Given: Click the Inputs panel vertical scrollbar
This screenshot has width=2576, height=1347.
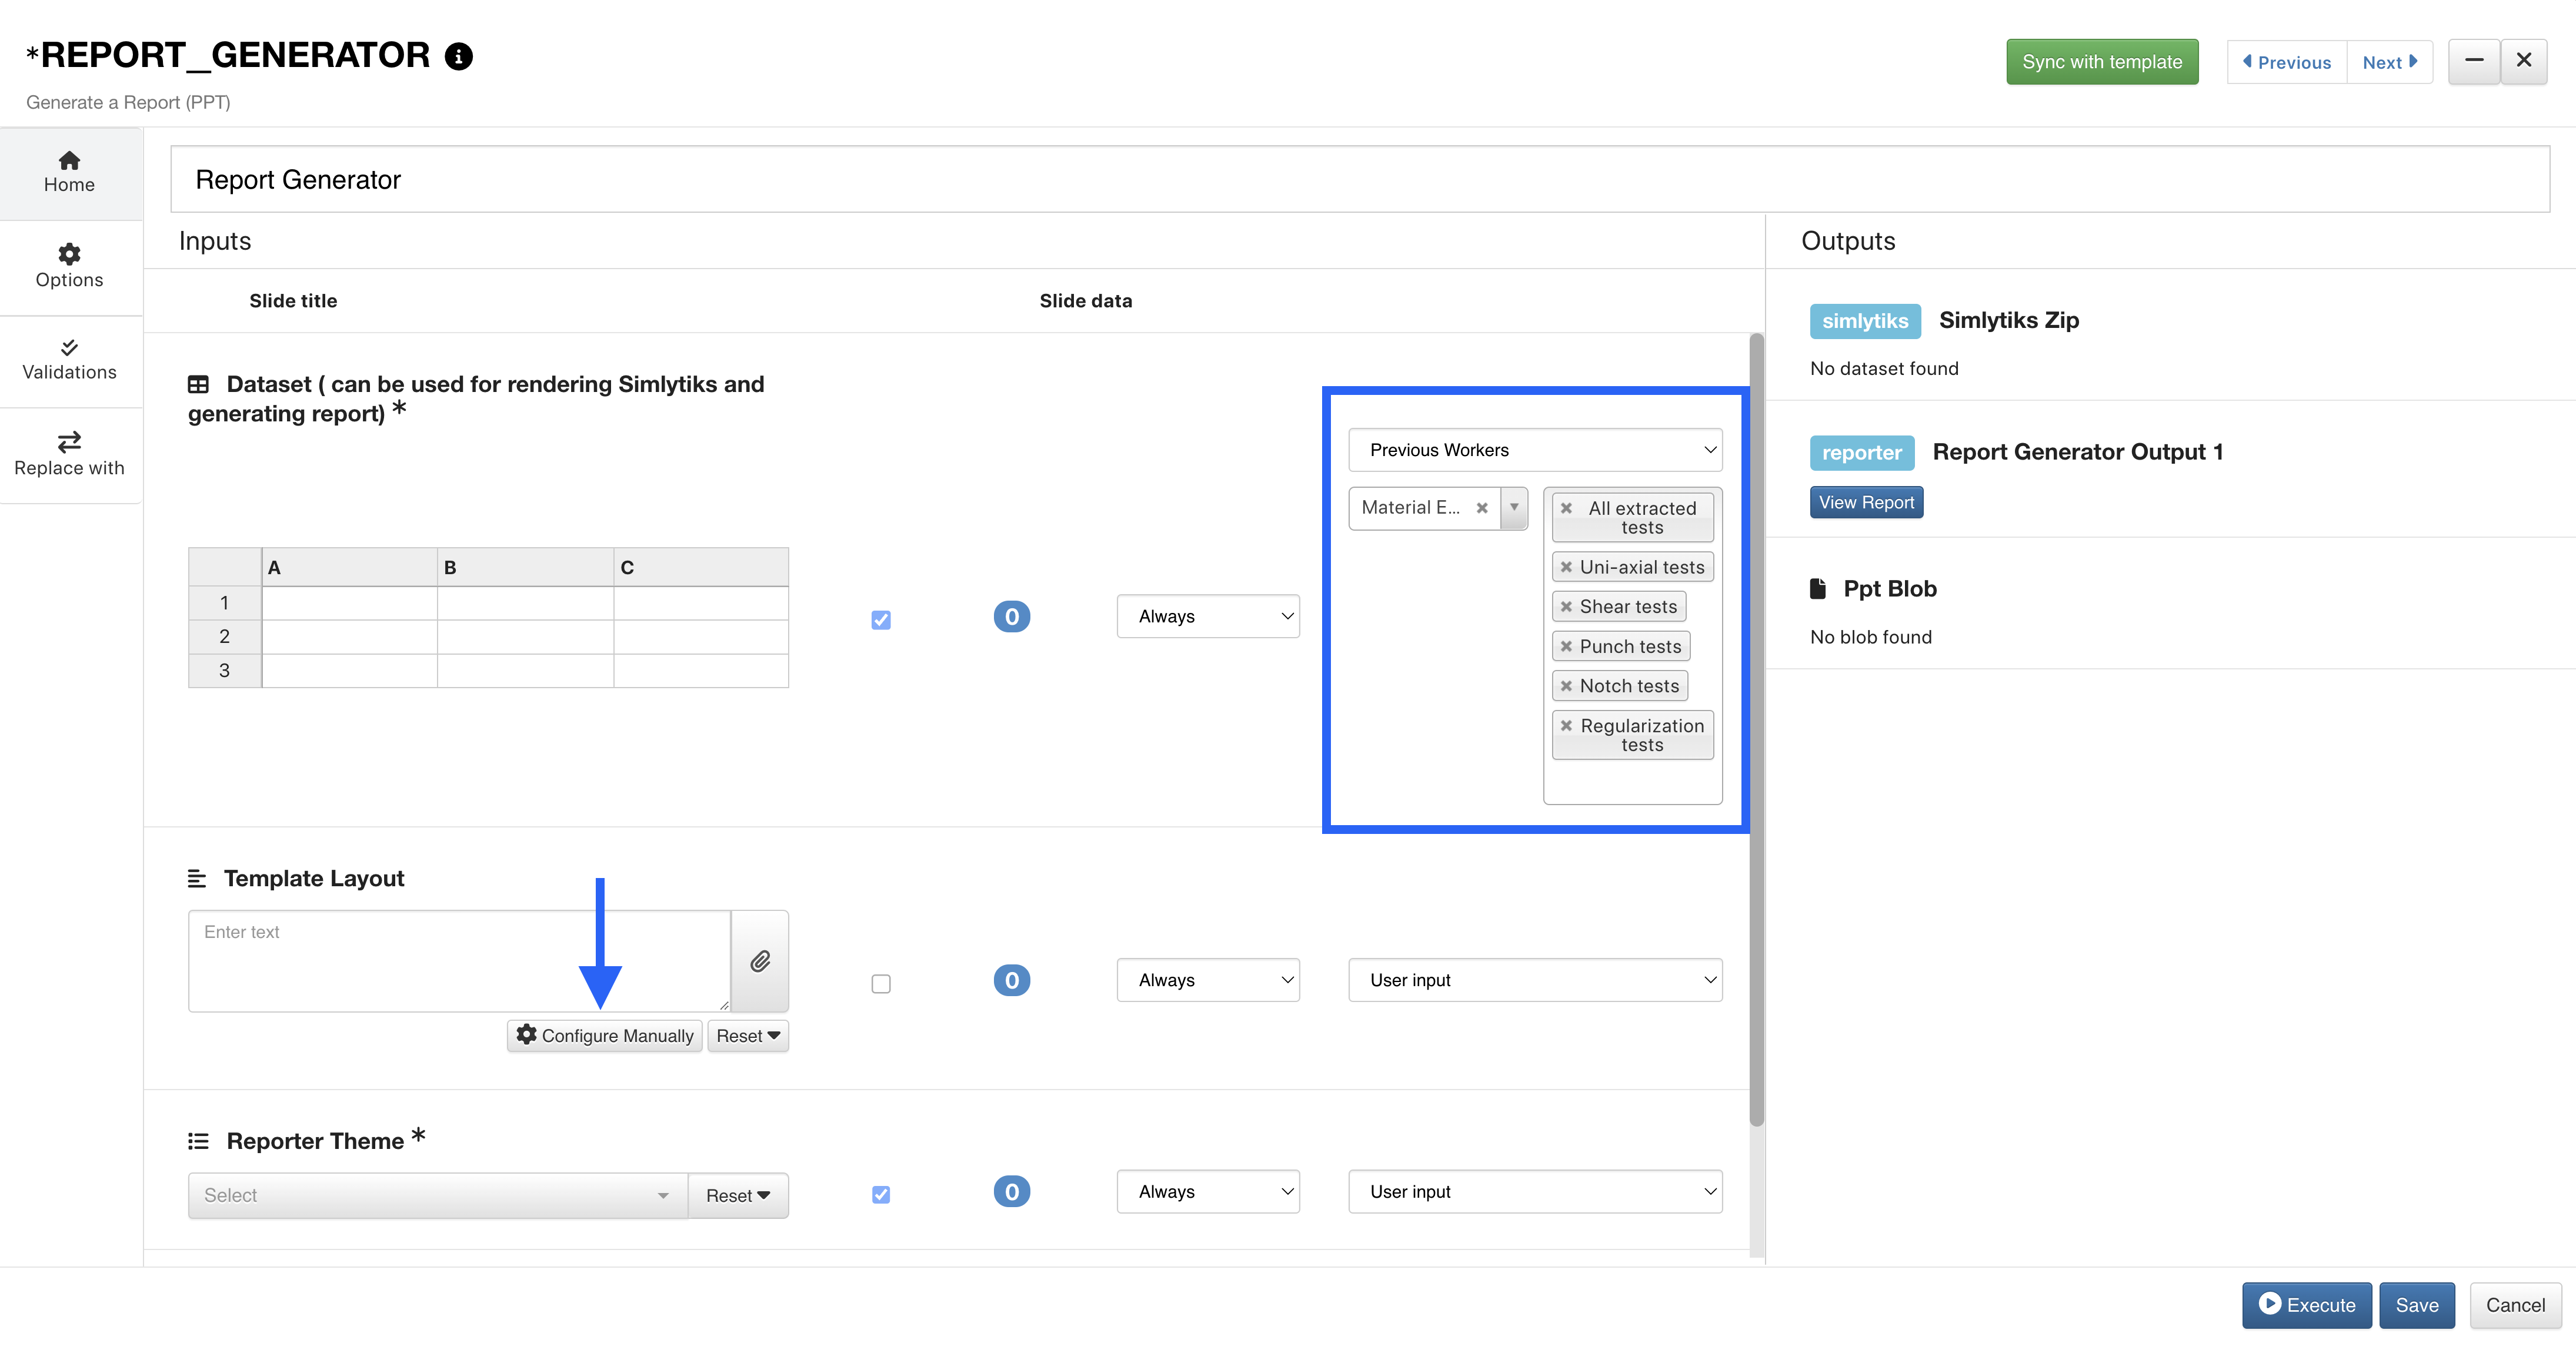Looking at the screenshot, I should point(1756,729).
